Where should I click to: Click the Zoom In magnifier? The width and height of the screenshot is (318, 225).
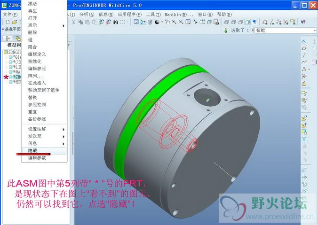[174, 22]
